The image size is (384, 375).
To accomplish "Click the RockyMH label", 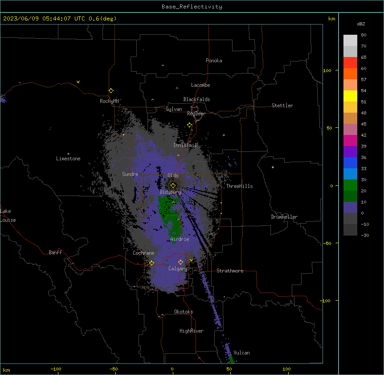I will (x=109, y=101).
